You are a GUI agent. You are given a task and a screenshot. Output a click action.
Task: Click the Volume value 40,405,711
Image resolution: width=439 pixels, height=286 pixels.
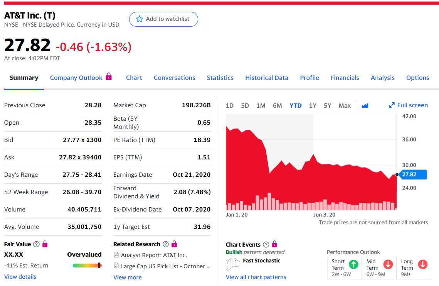[84, 210]
